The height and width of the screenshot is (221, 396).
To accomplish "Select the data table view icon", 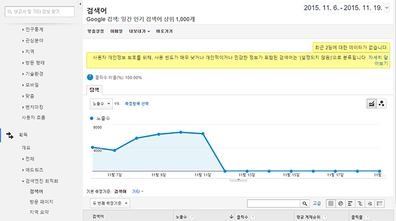I will click(x=331, y=203).
